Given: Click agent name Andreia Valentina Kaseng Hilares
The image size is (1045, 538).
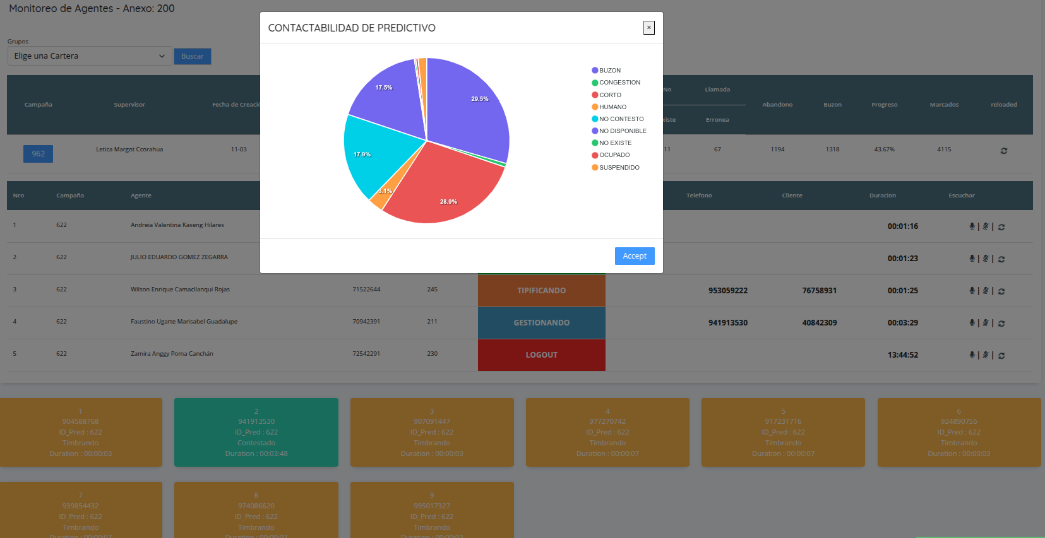Looking at the screenshot, I should point(177,225).
